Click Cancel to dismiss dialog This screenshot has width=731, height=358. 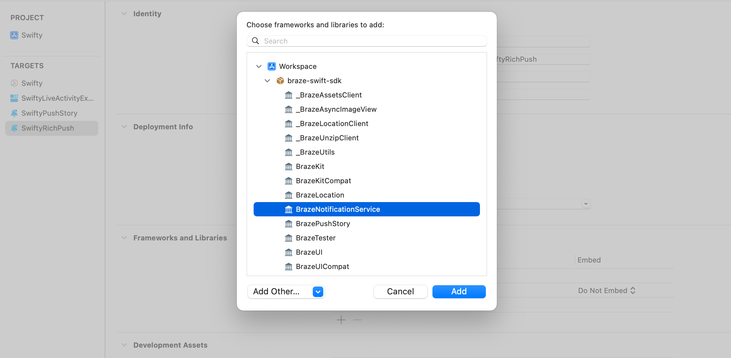pyautogui.click(x=400, y=291)
